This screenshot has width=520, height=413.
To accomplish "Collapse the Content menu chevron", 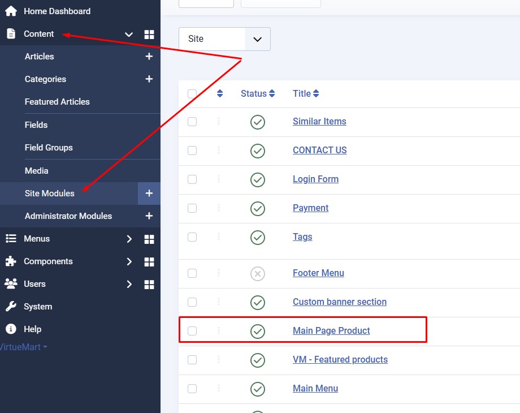I will 129,35.
